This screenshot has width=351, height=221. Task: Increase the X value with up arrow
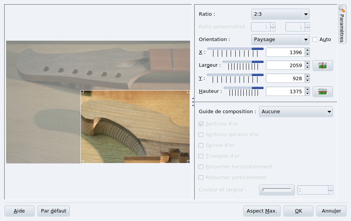pyautogui.click(x=307, y=50)
